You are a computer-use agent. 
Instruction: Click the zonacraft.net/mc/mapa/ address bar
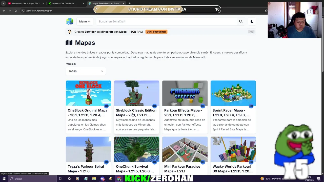point(39,11)
